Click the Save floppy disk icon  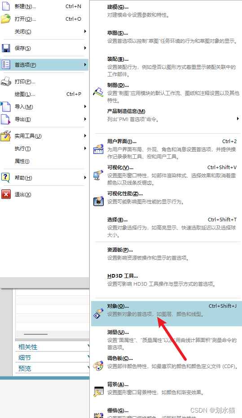[x=6, y=48]
